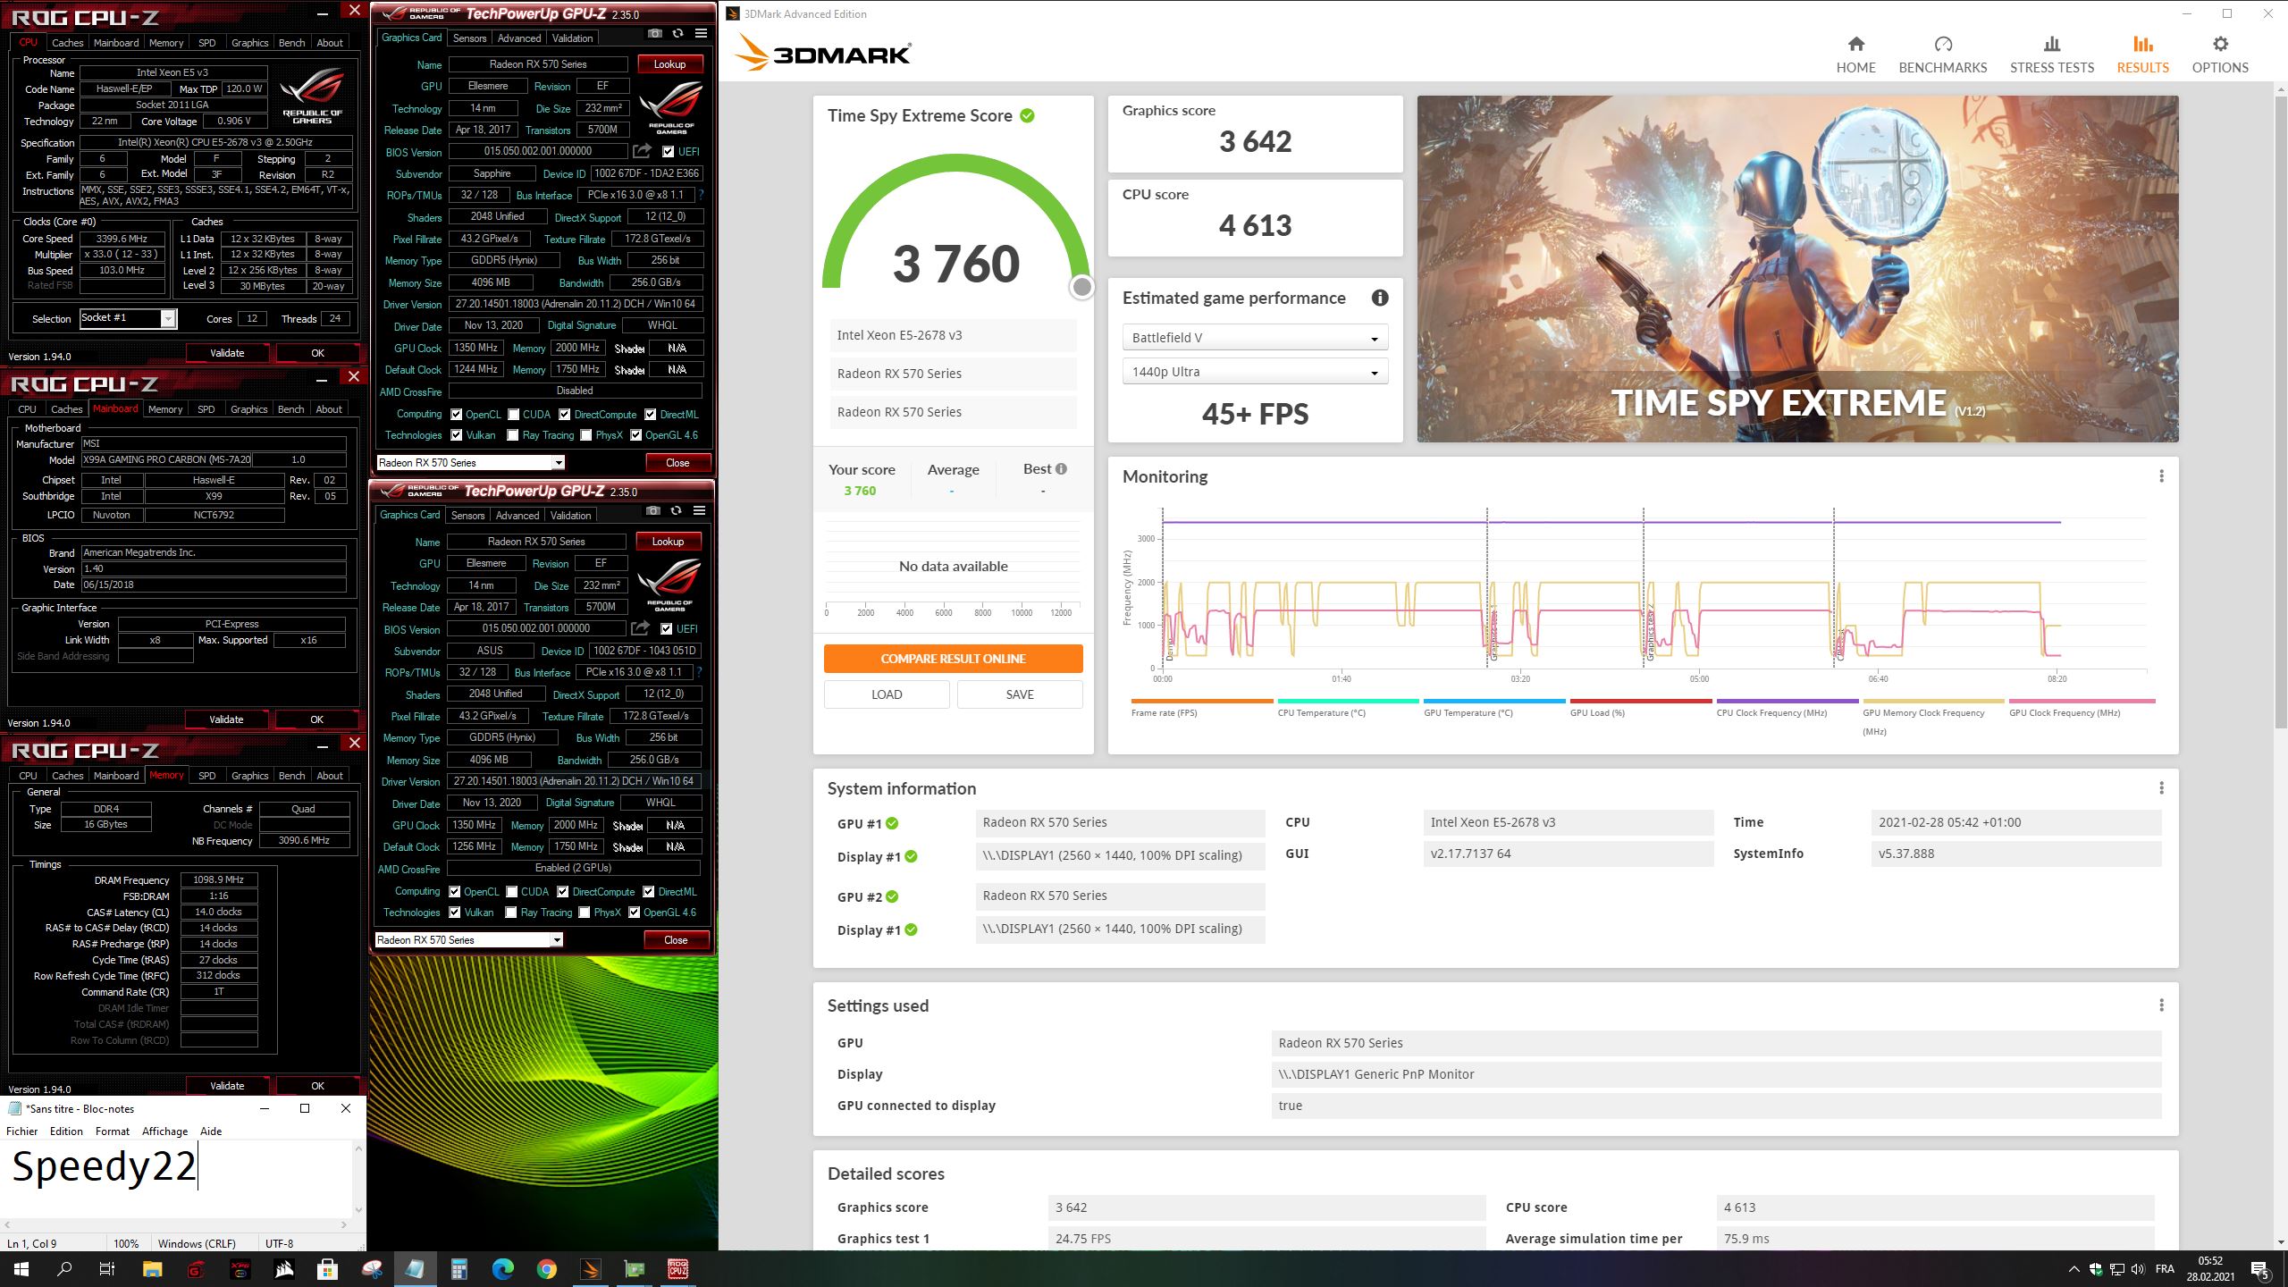Switch to Caches tab in top CPU-Z window

(x=67, y=43)
